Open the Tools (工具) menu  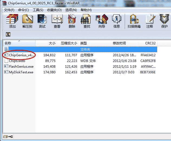click(38, 10)
